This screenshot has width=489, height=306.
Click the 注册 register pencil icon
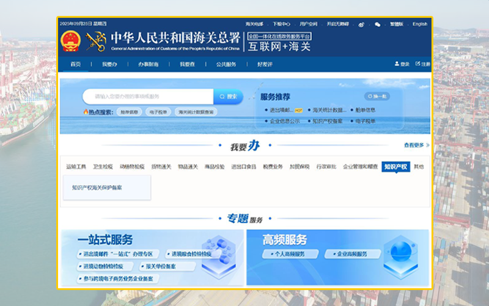pyautogui.click(x=417, y=64)
